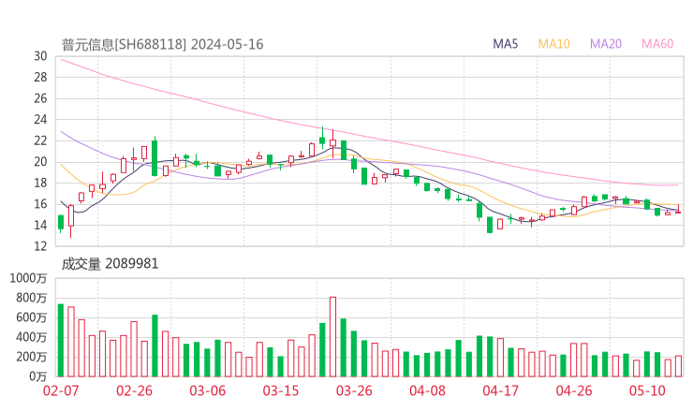The height and width of the screenshot is (412, 693).
Task: Click the MA5 legend label
Action: tap(505, 44)
